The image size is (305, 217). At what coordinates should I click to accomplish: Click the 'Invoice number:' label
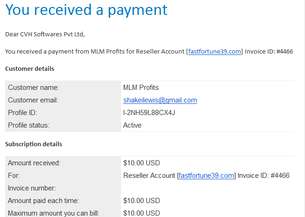pyautogui.click(x=32, y=188)
